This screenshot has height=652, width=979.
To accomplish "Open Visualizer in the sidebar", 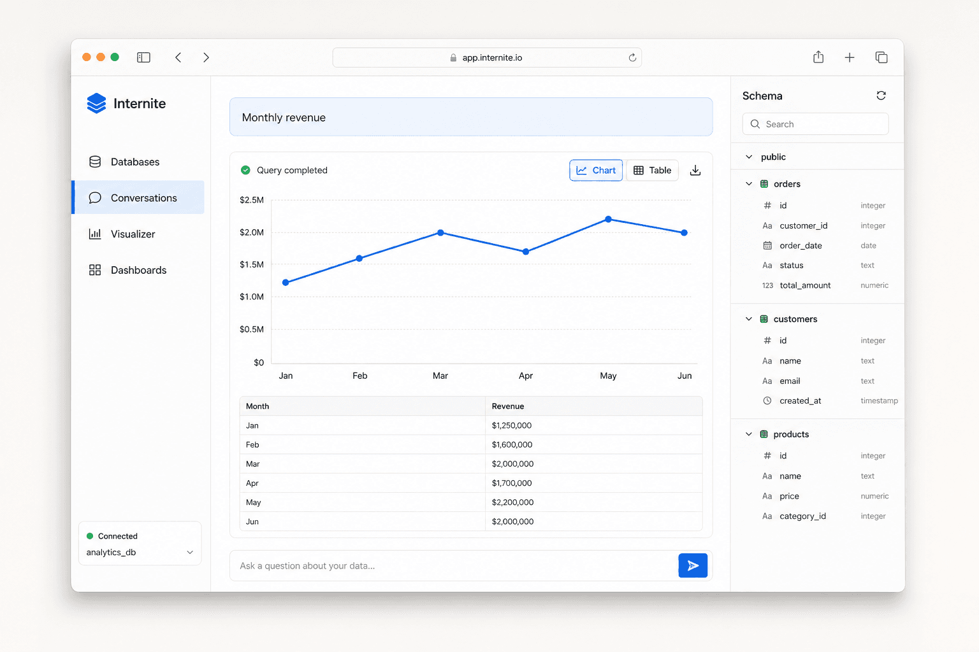I will coord(138,234).
